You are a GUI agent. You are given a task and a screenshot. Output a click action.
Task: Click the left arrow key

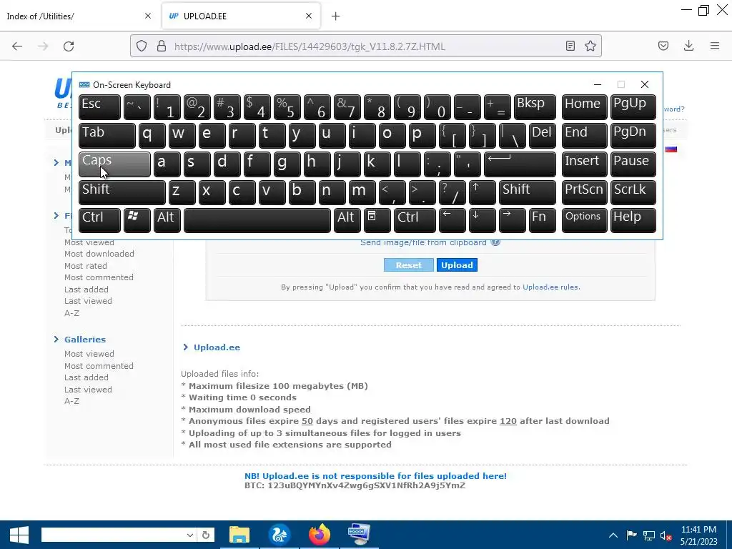pyautogui.click(x=452, y=220)
